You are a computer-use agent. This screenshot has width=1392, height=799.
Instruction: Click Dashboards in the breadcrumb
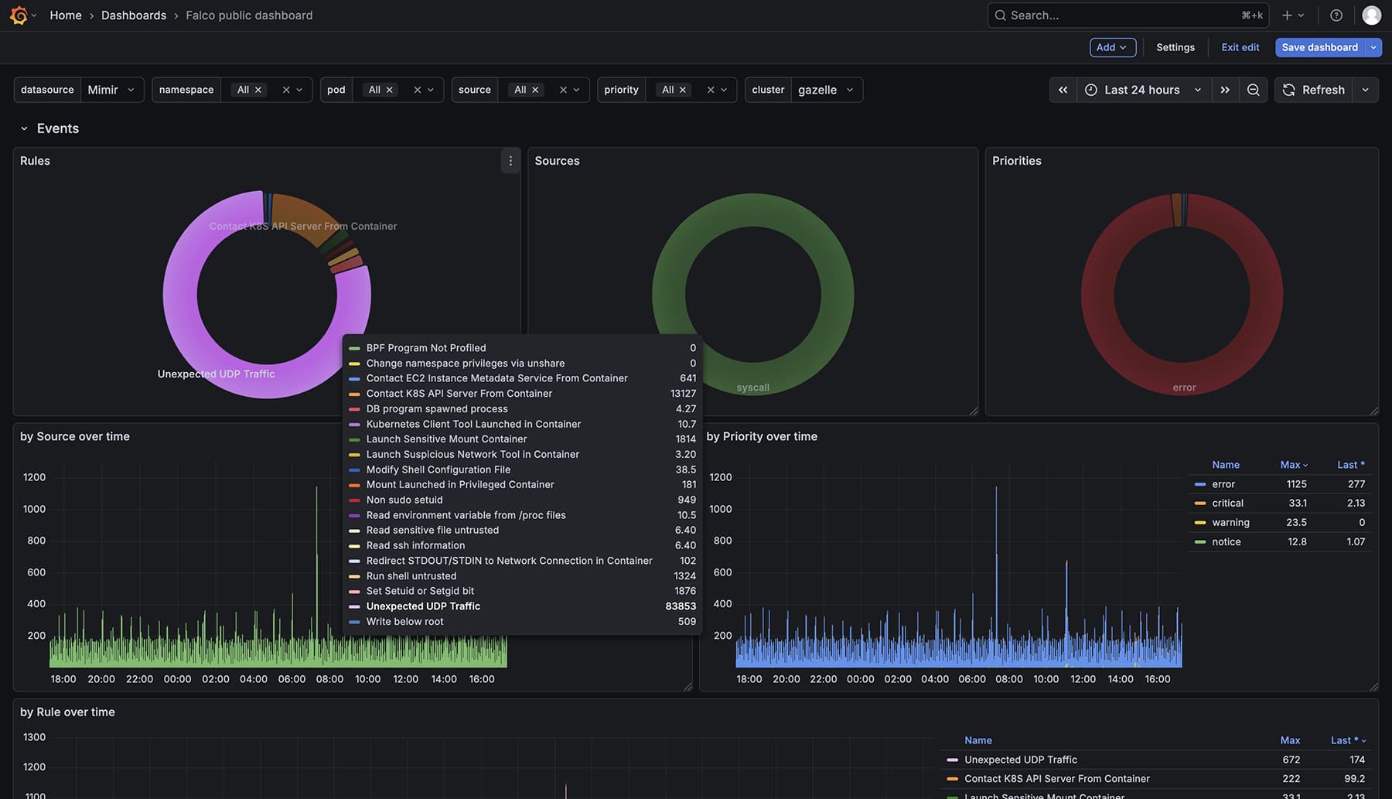(x=133, y=15)
